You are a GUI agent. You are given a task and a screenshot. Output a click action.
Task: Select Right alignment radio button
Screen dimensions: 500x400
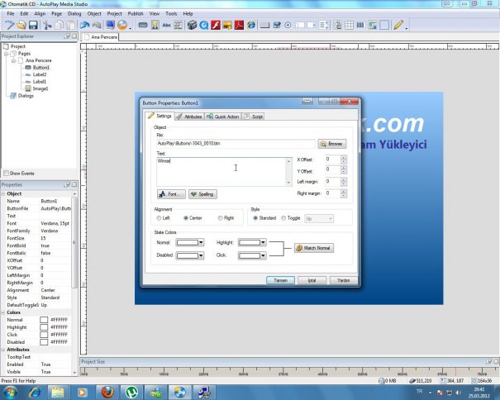[220, 218]
